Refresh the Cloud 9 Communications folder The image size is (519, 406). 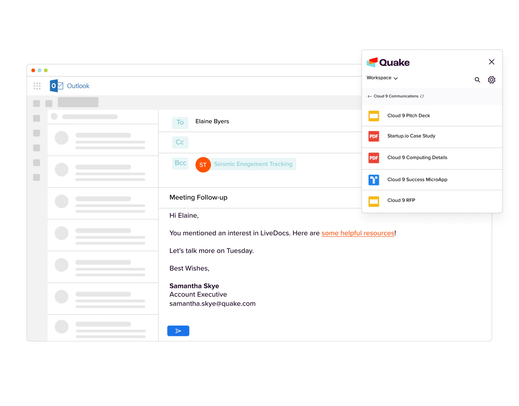422,96
